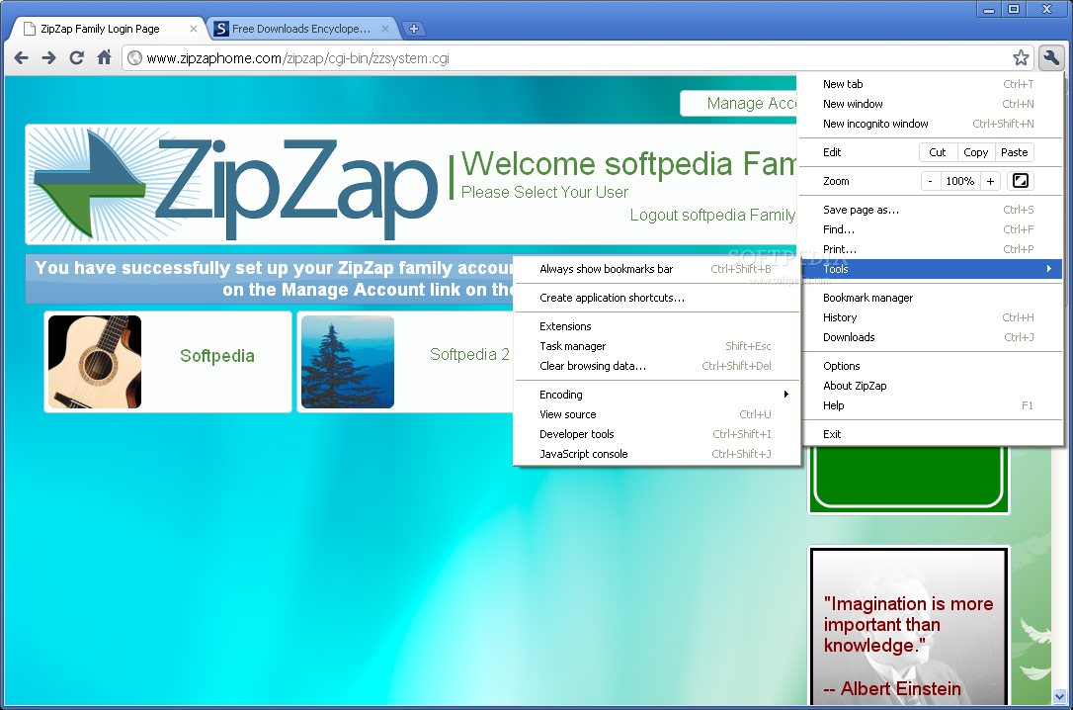Click the Softpedia 2 user name link
Image resolution: width=1073 pixels, height=710 pixels.
tap(469, 354)
